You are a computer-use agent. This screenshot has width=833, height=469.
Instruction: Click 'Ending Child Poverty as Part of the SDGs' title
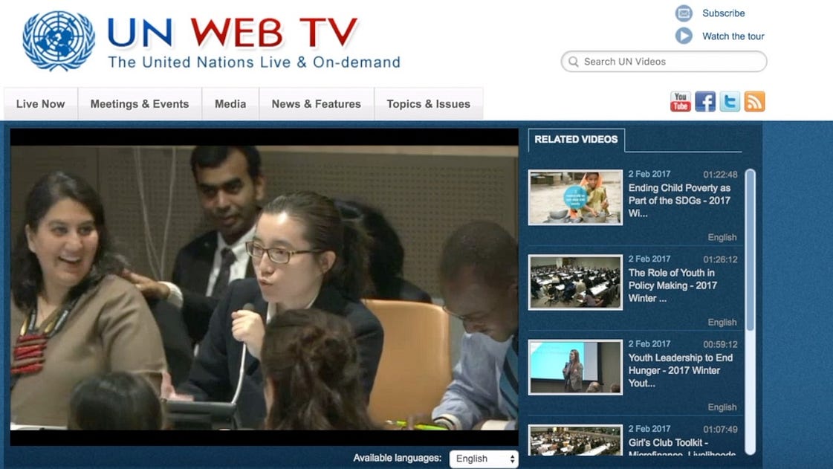[x=680, y=200]
